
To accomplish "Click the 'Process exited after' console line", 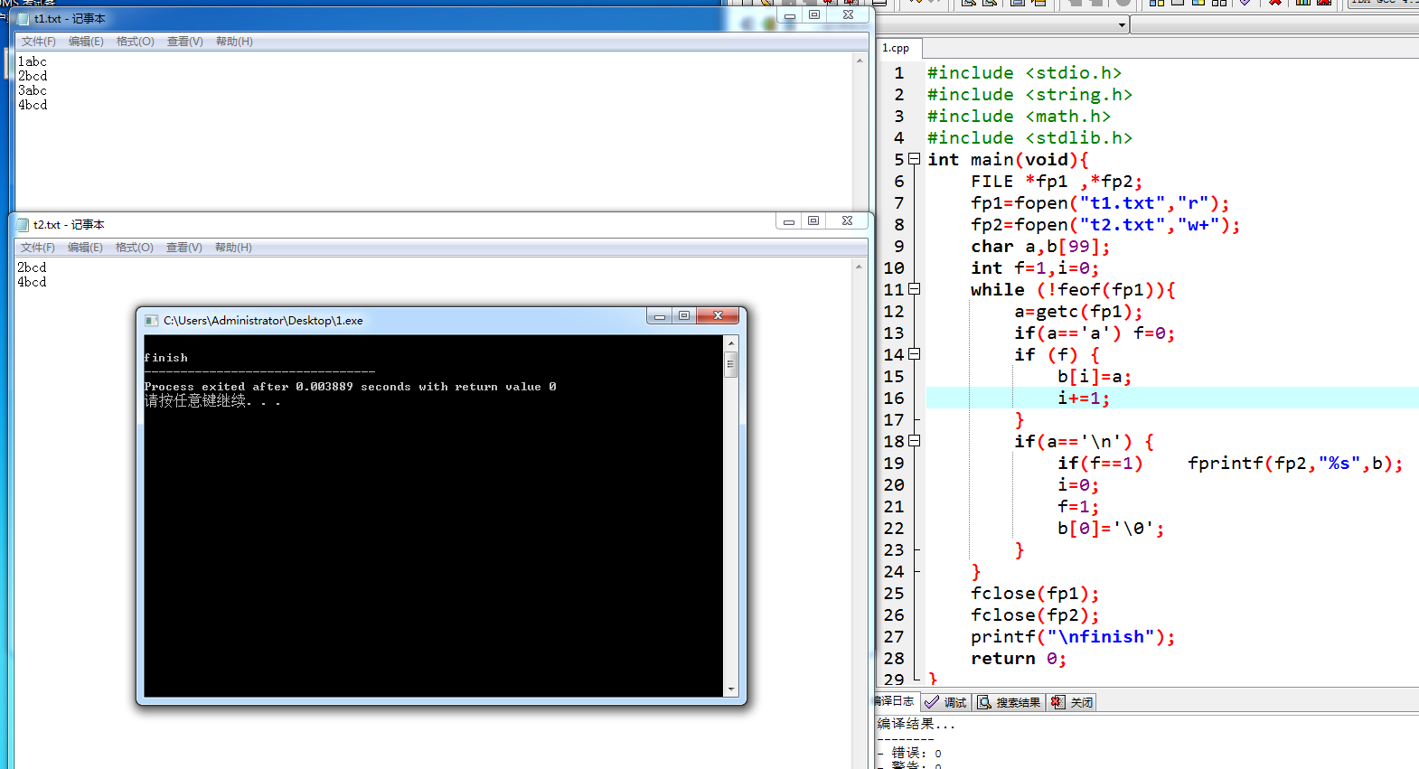I will [351, 387].
